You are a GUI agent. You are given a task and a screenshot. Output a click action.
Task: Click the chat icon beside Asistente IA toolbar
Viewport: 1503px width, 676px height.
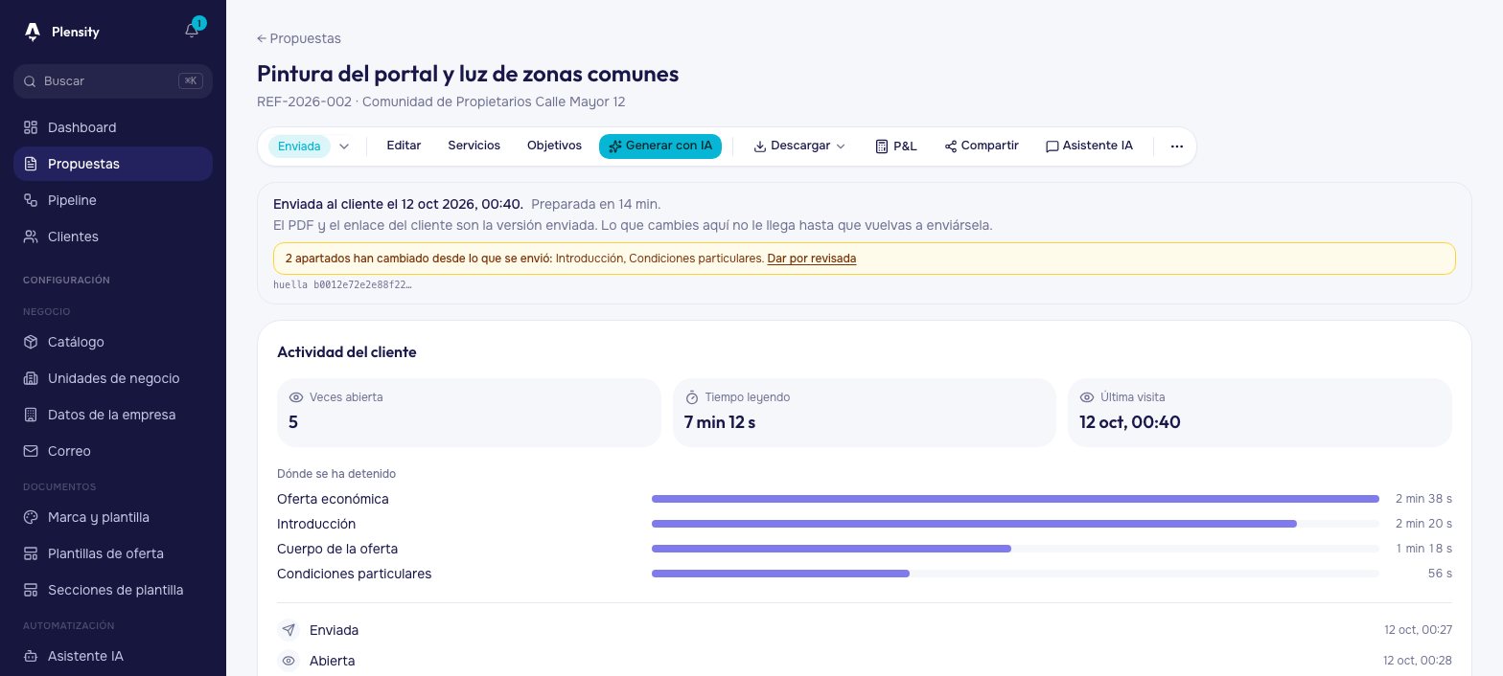pyautogui.click(x=1052, y=146)
